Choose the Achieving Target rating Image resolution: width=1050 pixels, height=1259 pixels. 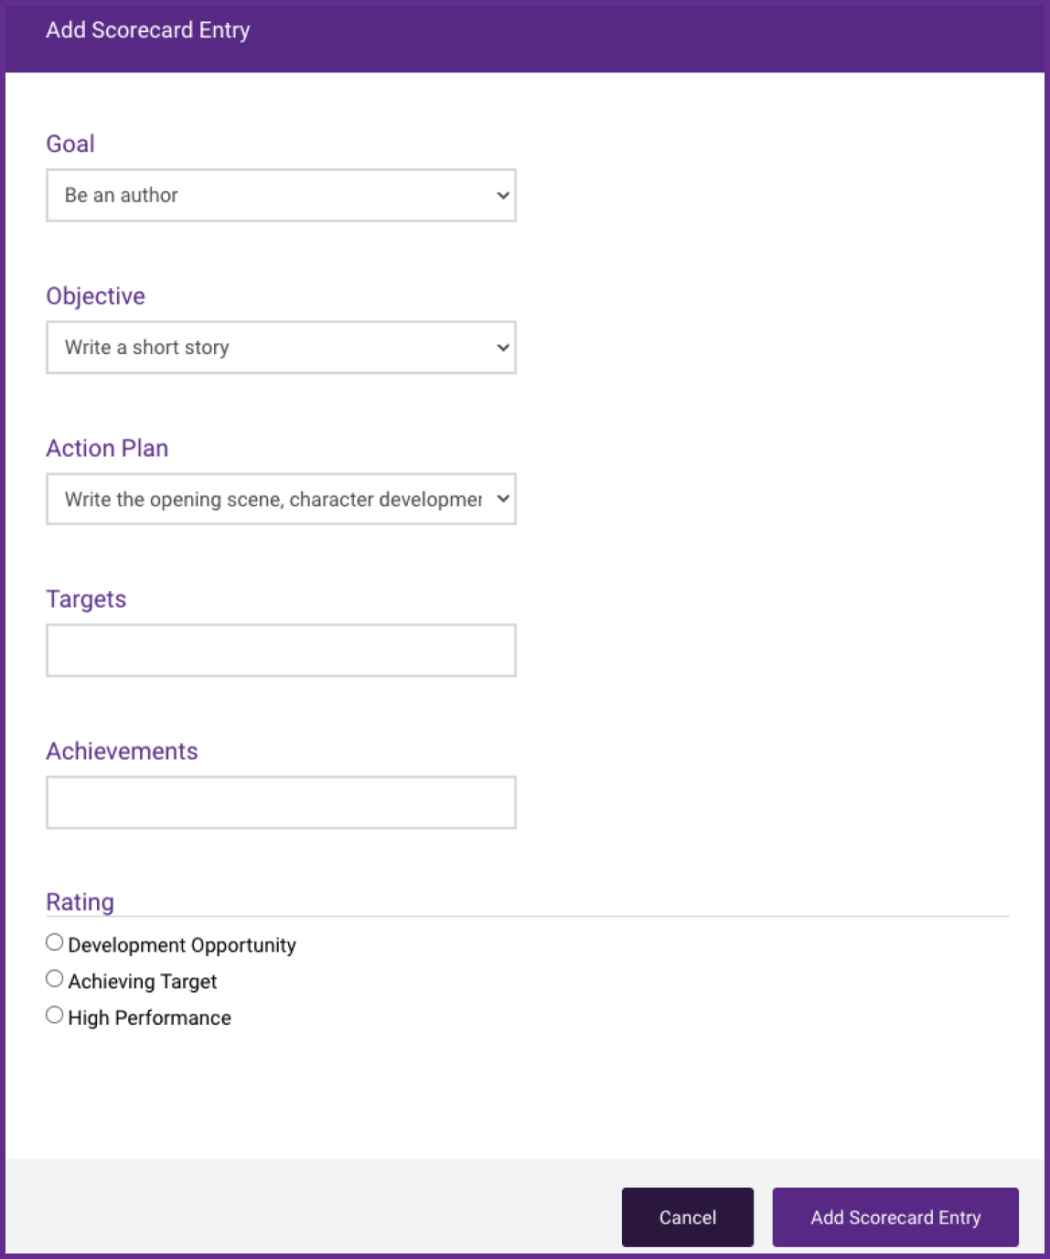click(53, 977)
